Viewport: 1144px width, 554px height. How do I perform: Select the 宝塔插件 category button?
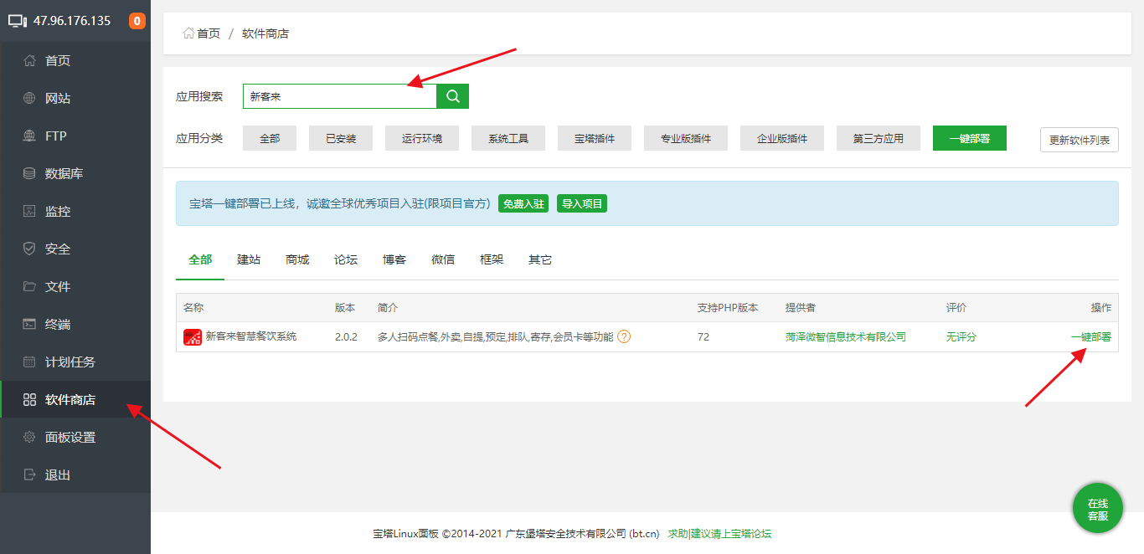(x=595, y=138)
